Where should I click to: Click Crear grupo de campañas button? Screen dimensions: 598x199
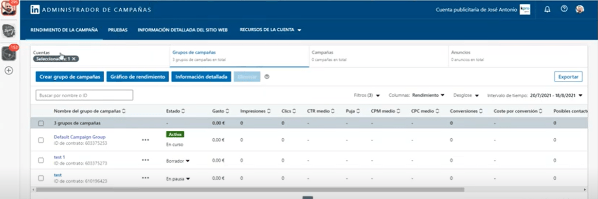coord(70,77)
